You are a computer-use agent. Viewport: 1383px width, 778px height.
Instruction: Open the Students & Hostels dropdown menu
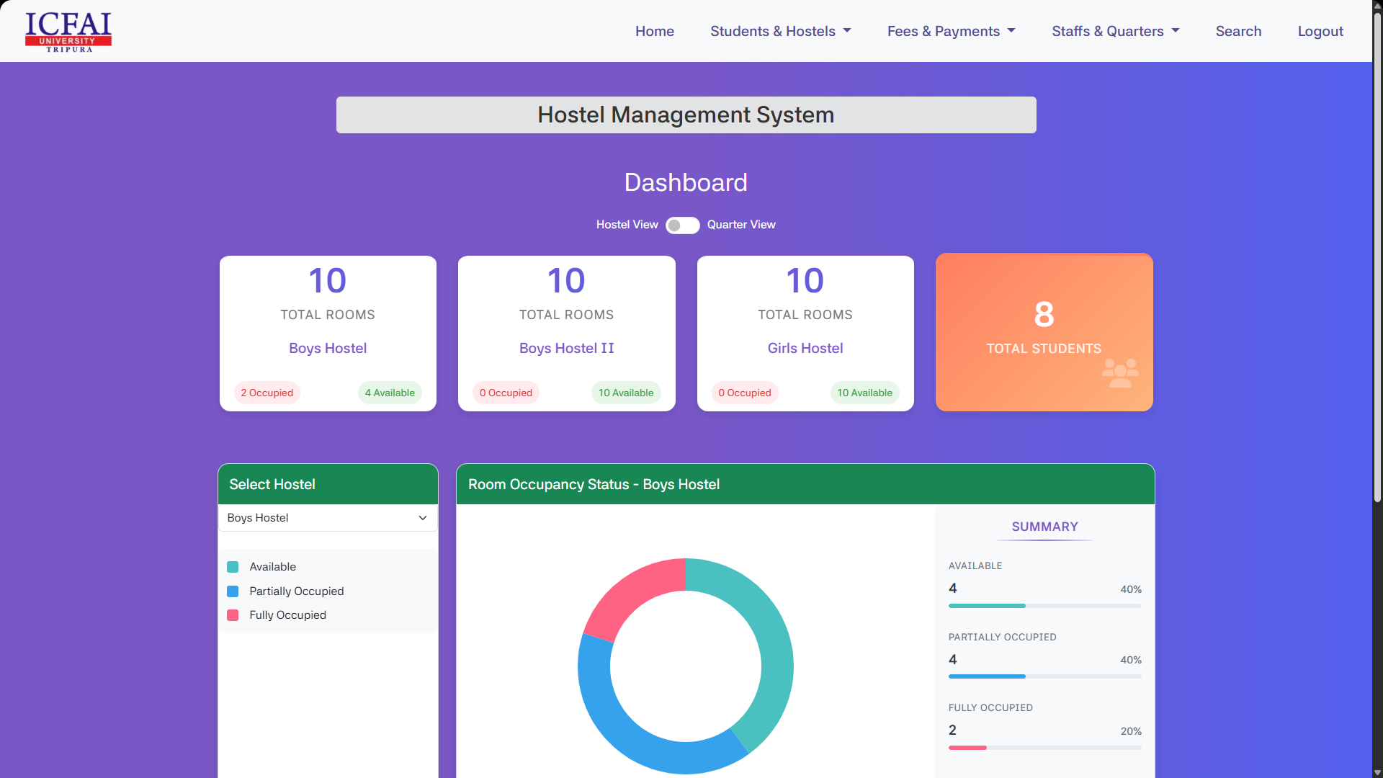pyautogui.click(x=780, y=31)
